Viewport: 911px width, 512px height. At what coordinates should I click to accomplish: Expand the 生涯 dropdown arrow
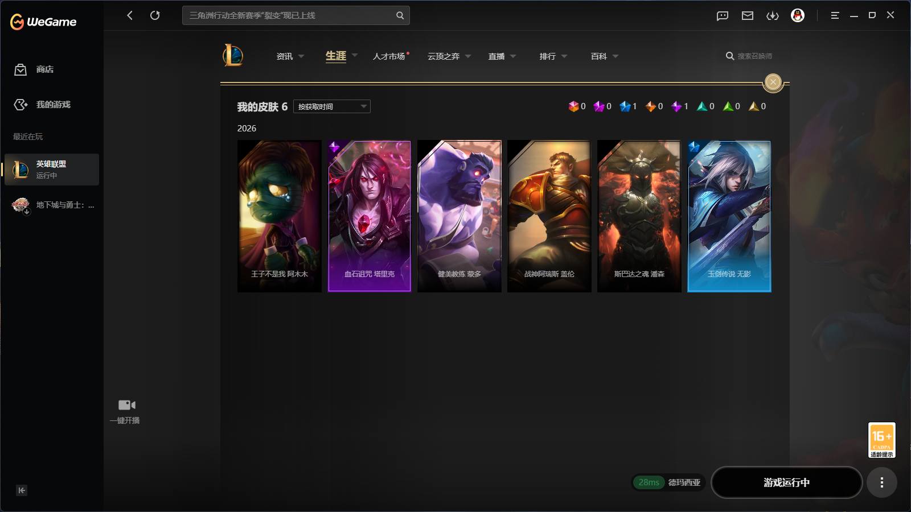pos(355,56)
